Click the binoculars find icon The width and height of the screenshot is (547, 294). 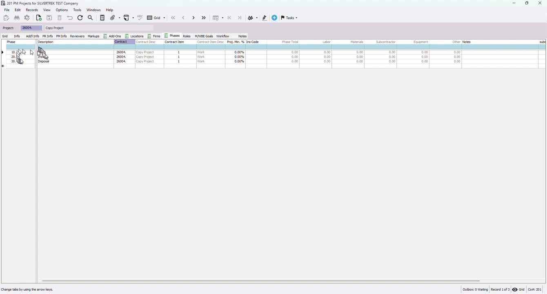(17, 18)
